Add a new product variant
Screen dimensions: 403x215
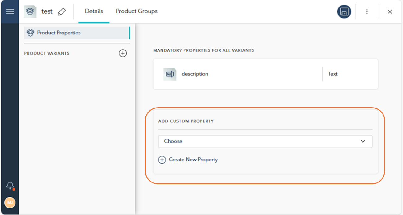(123, 53)
